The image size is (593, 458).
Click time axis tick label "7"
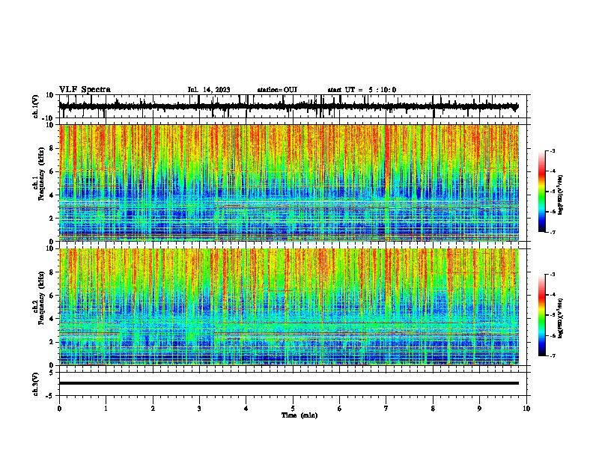point(386,409)
